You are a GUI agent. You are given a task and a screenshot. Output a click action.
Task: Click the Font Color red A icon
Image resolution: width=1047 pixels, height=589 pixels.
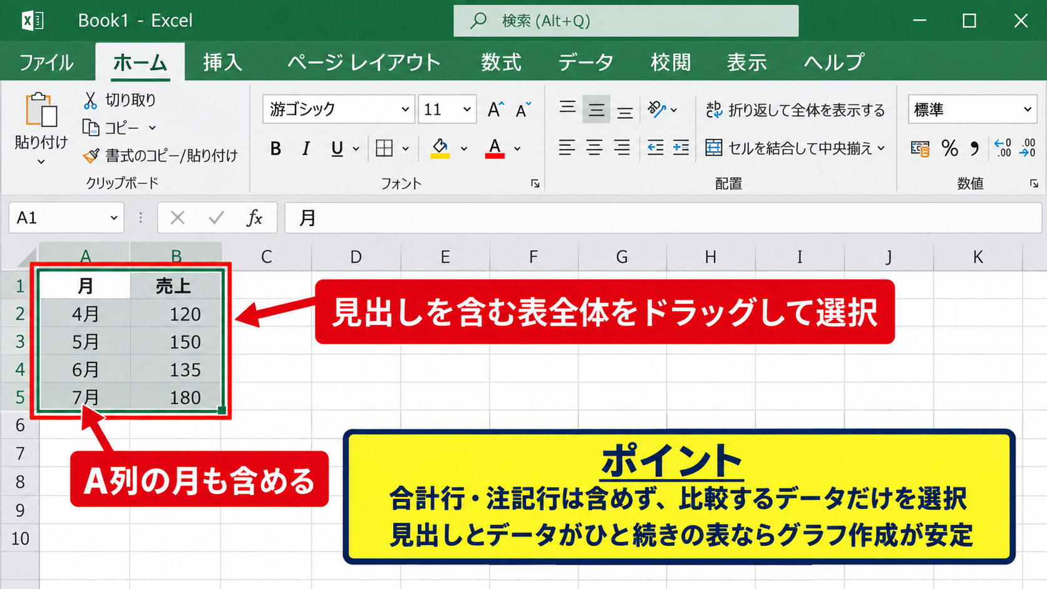click(495, 148)
